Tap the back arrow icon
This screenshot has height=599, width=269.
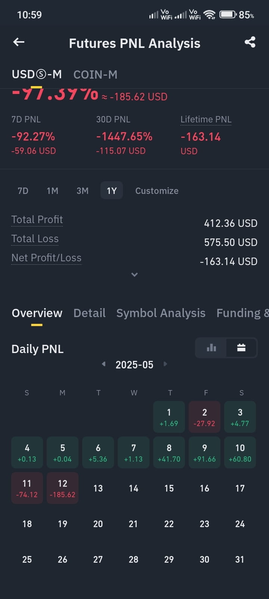(19, 42)
